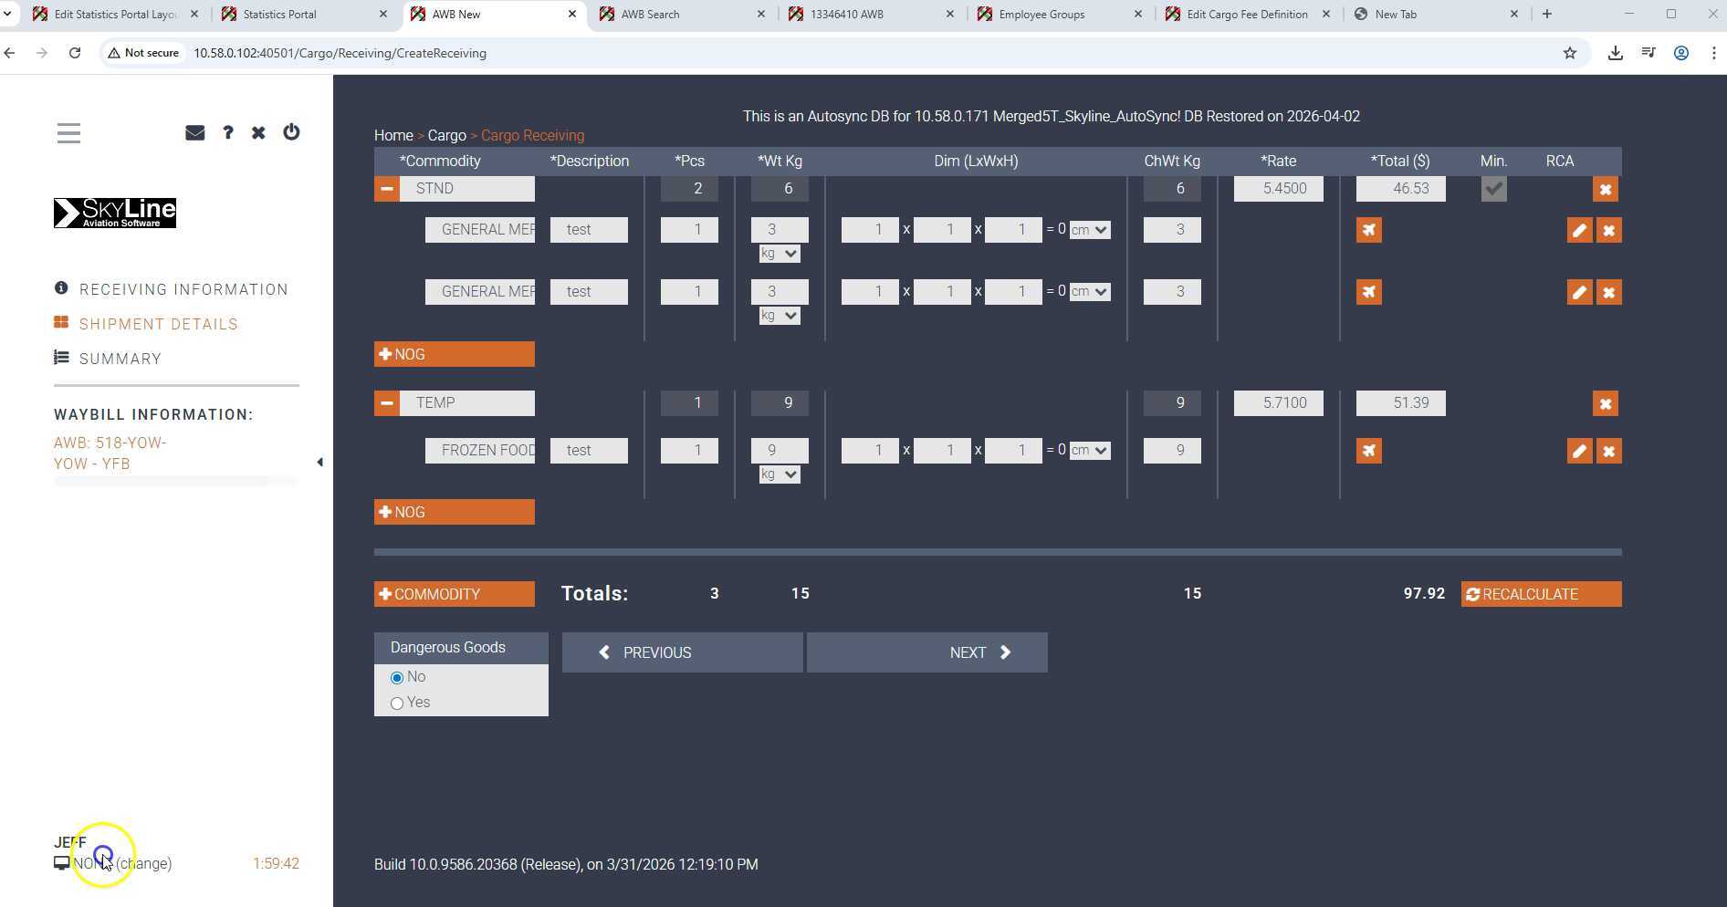Click plane icon on second GENERAL MER row
This screenshot has width=1727, height=907.
[1368, 292]
